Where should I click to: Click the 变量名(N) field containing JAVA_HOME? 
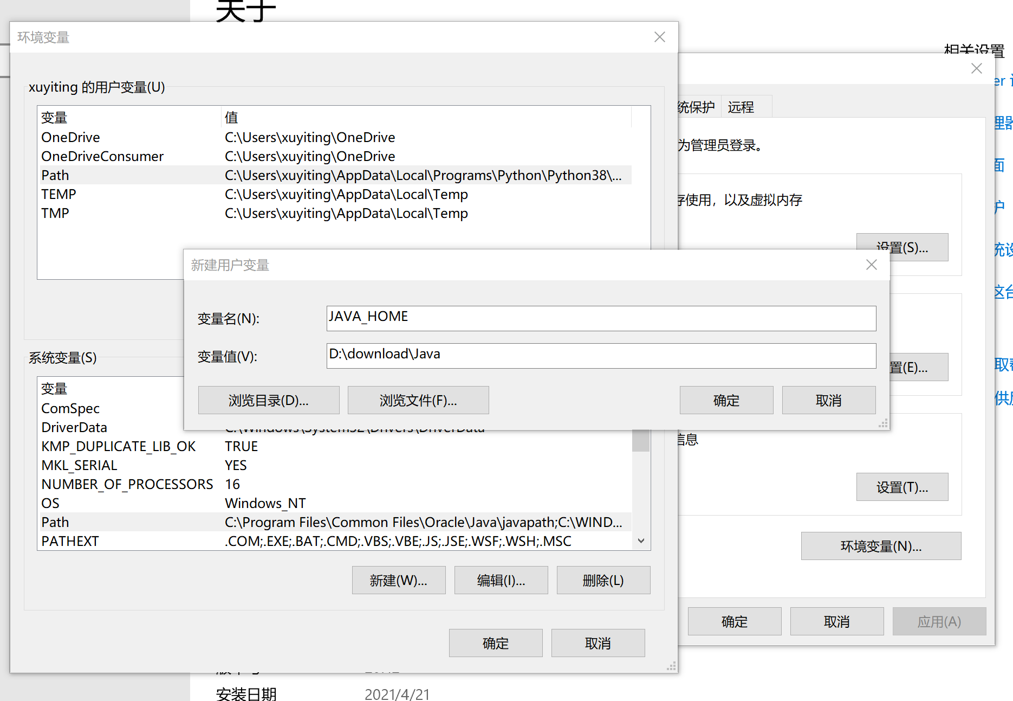(x=601, y=318)
